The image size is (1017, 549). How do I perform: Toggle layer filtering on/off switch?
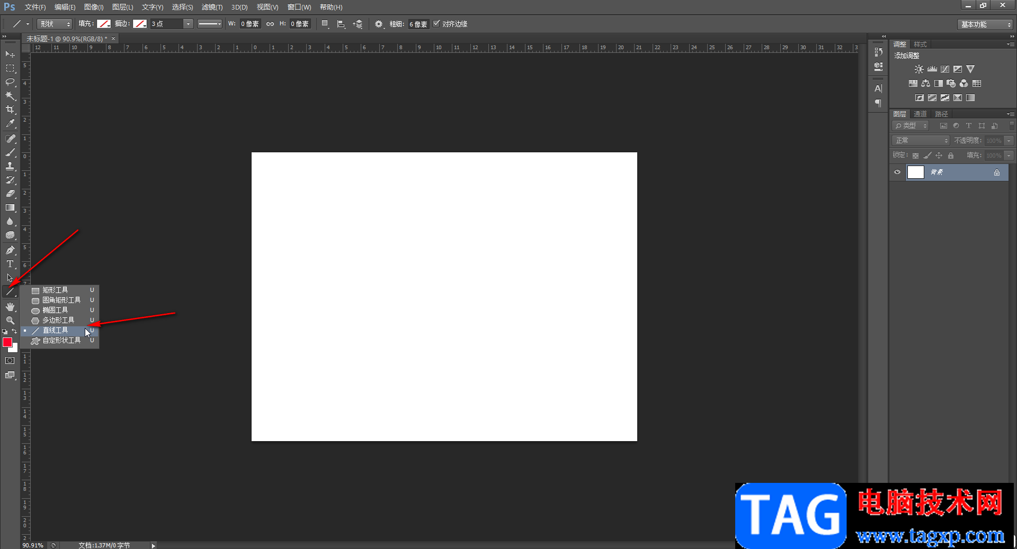coord(1012,126)
